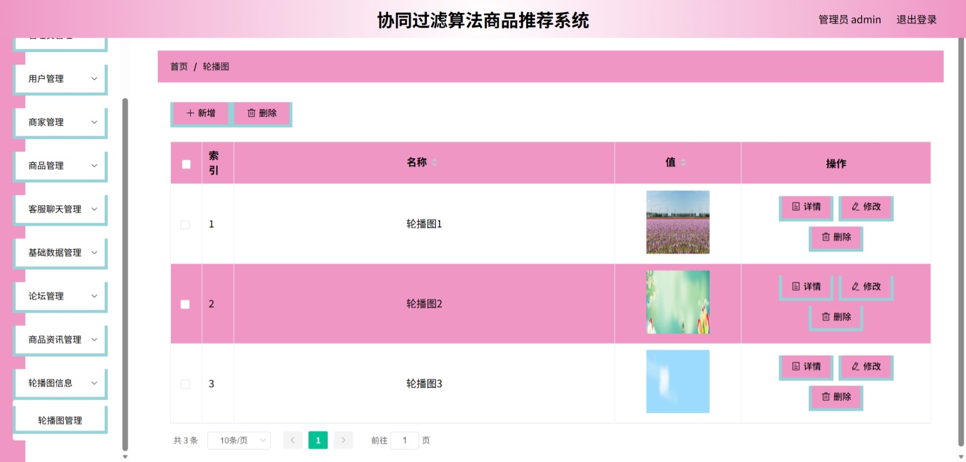
Task: Expand the 基础数据管理 menu
Action: [x=60, y=253]
